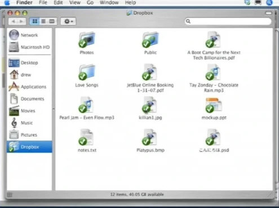The height and width of the screenshot is (208, 279).
Task: Go back with the left arrow button
Action: [x=13, y=21]
